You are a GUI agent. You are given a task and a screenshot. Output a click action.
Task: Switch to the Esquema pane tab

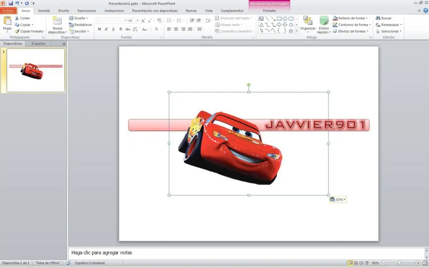pos(38,44)
